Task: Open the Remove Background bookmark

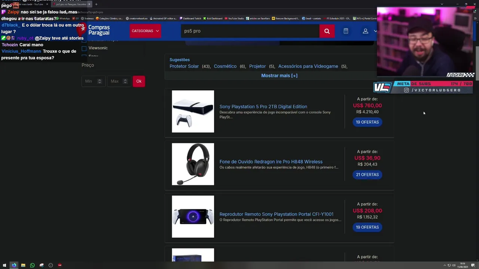Action: coord(286,18)
